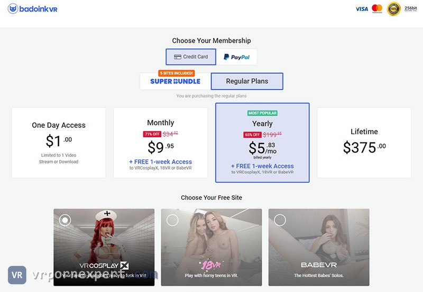
Task: Click the Visa card icon
Action: pos(362,9)
